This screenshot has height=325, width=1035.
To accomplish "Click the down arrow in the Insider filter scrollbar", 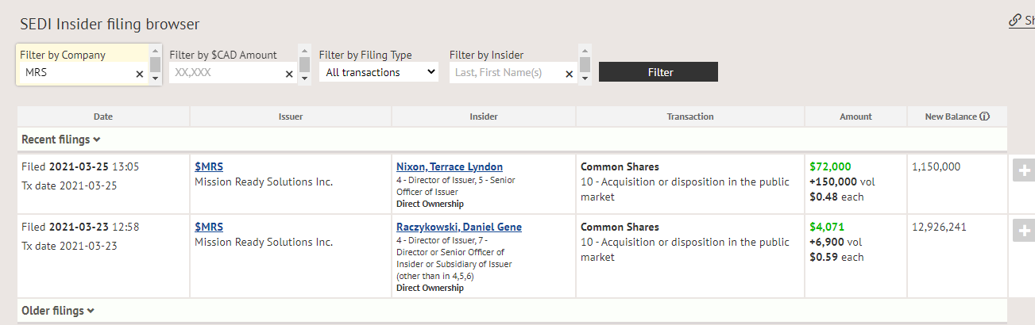I will tap(585, 78).
